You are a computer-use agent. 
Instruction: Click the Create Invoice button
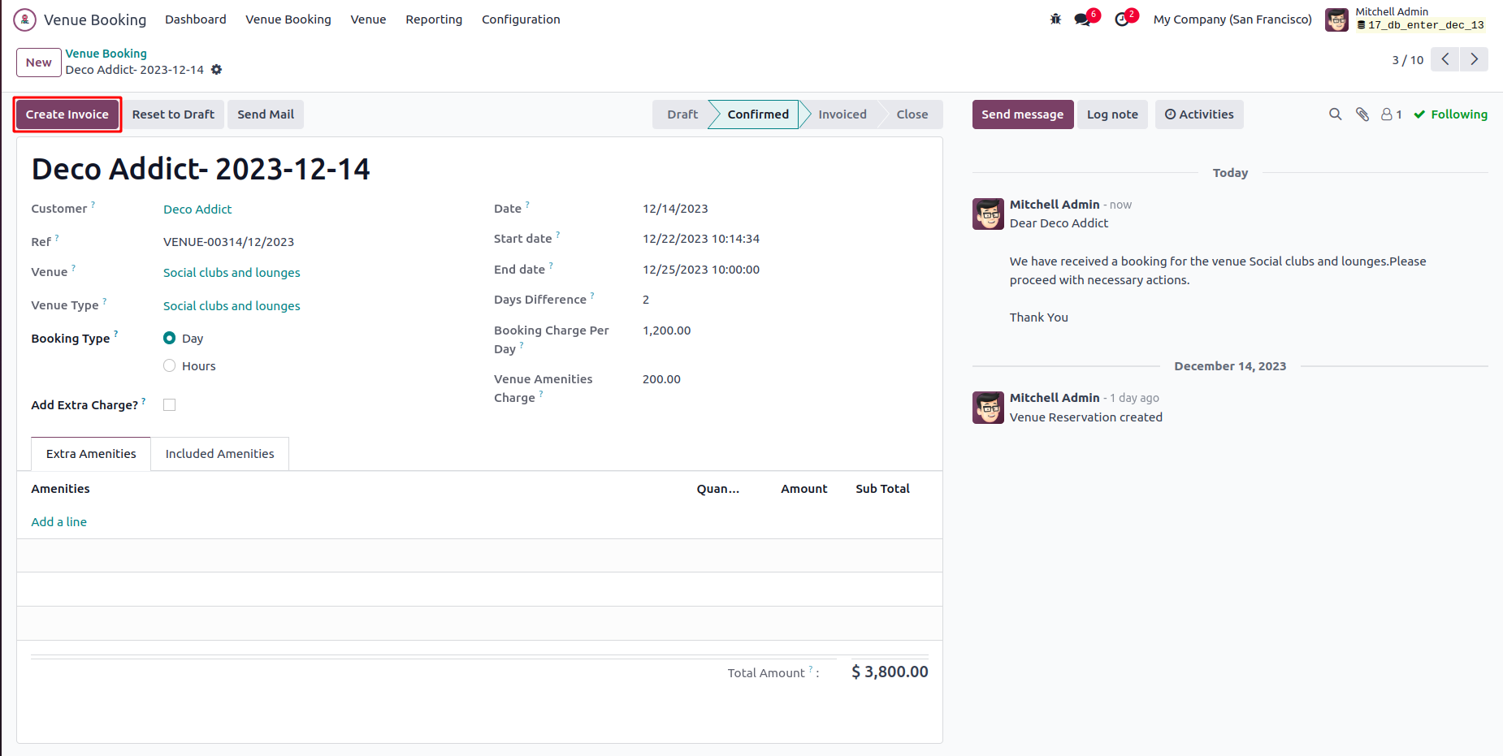pyautogui.click(x=67, y=114)
